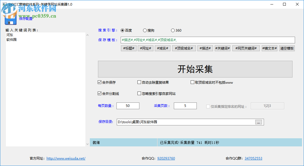This screenshot has height=166, width=304.
Task: Enable 取顶级域名时不包括www option
Action: click(x=192, y=82)
